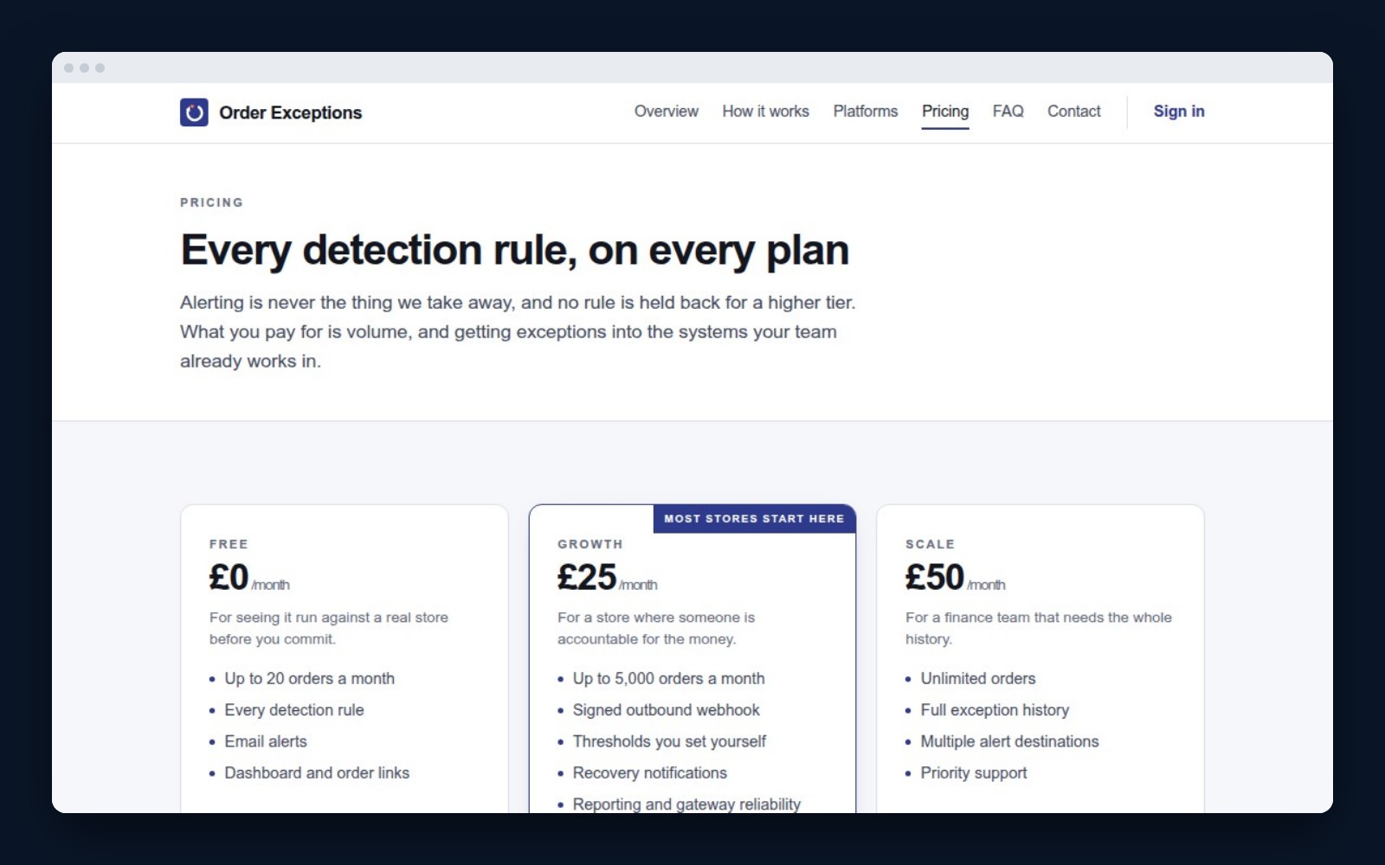Click the 'Alerting is never the thing' paragraph
Viewport: 1385px width, 865px height.
coord(518,331)
